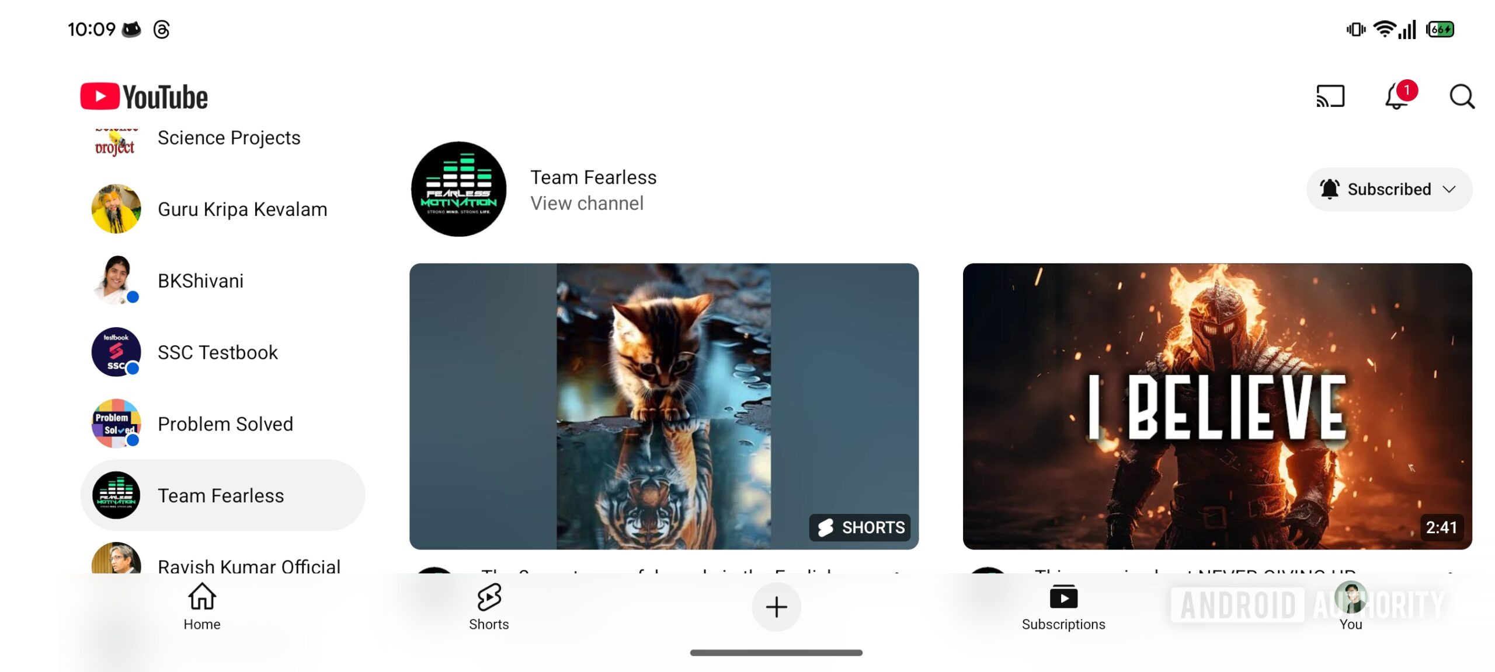This screenshot has height=672, width=1495.
Task: View the I BELIEVE motivational video
Action: [x=1218, y=404]
